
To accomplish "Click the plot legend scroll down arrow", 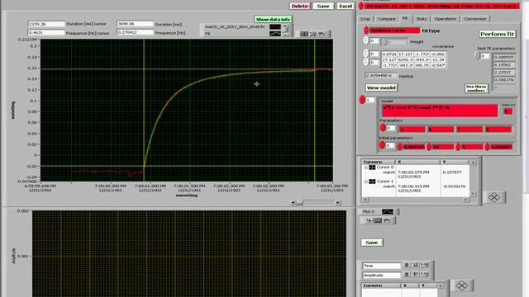I will [x=285, y=34].
